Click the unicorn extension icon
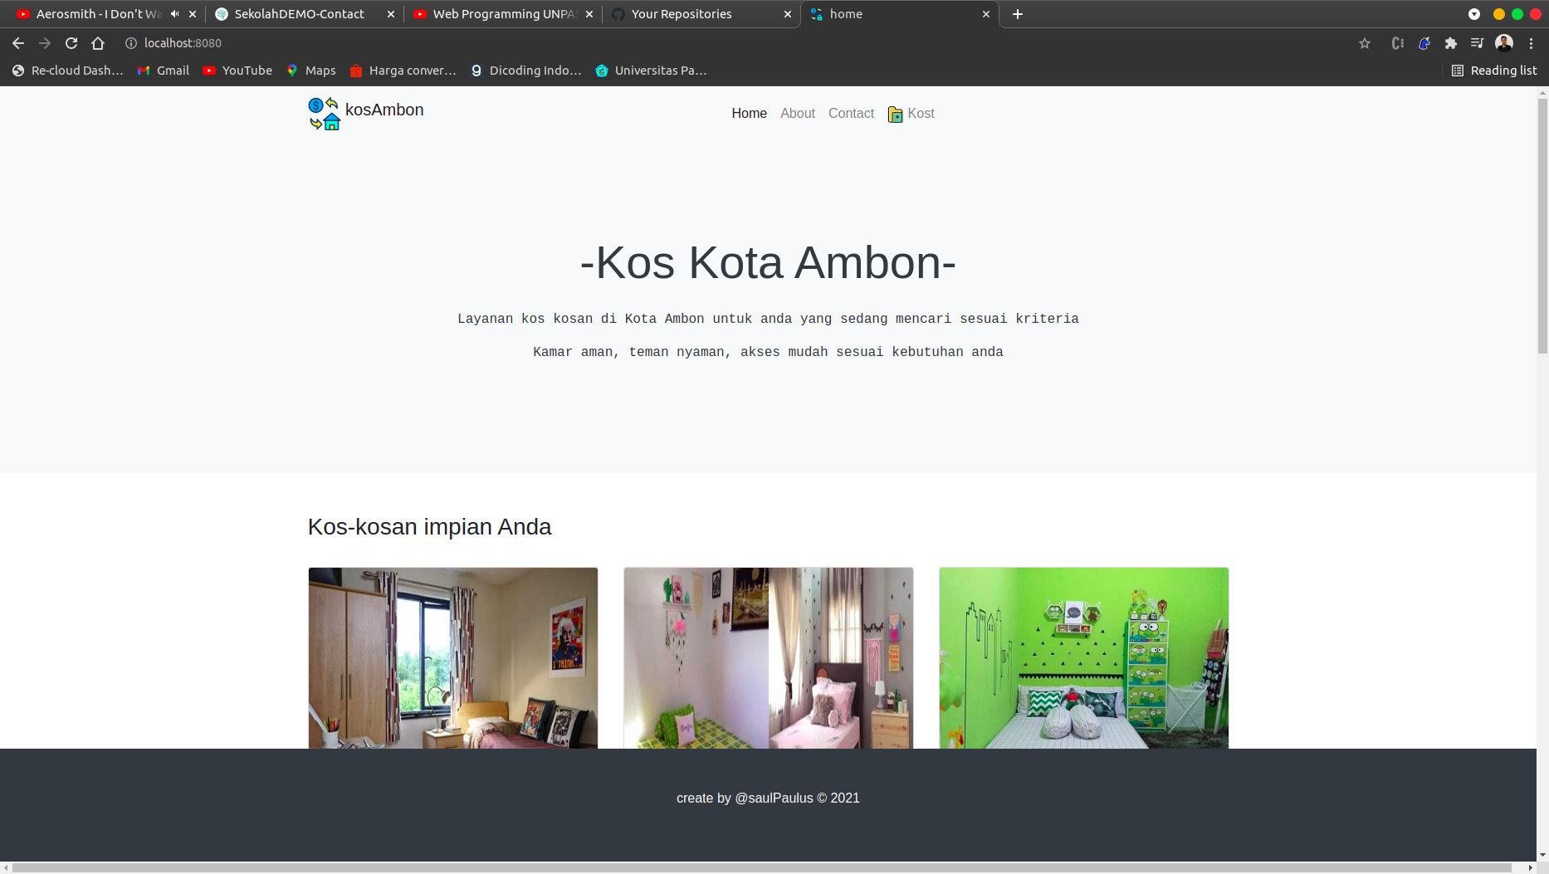This screenshot has height=874, width=1549. (x=1424, y=42)
